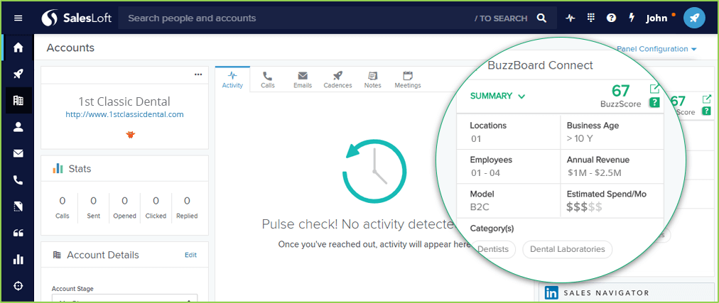This screenshot has width=719, height=303.
Task: Open the apps grid icon
Action: click(590, 18)
